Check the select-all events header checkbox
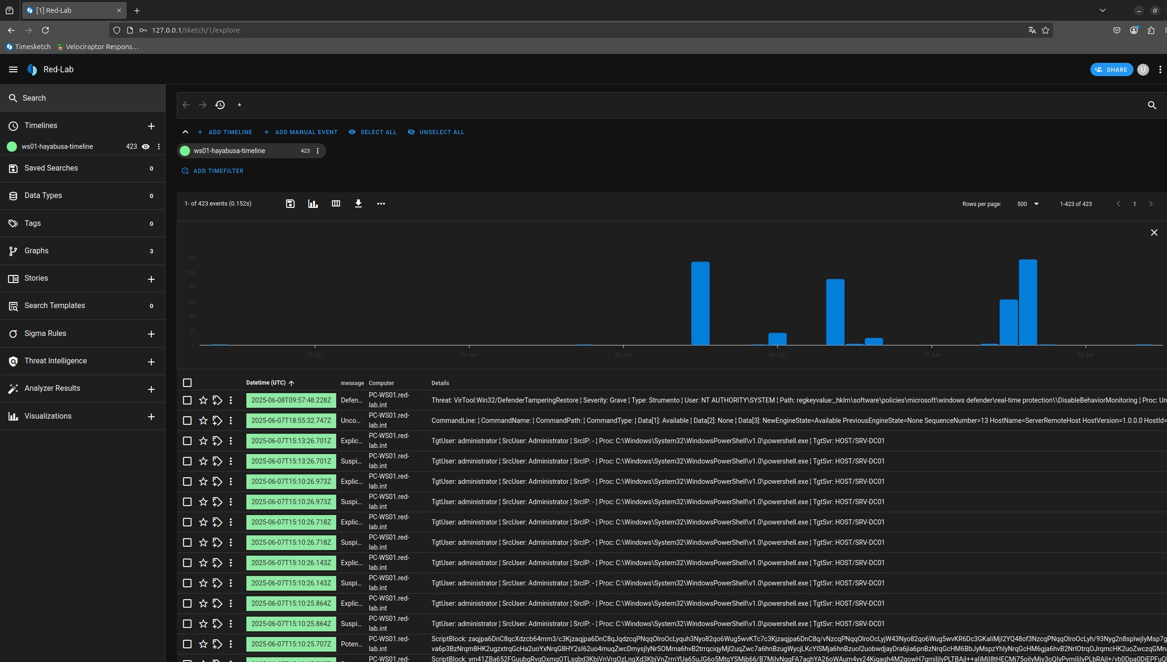1167x662 pixels. click(x=187, y=383)
